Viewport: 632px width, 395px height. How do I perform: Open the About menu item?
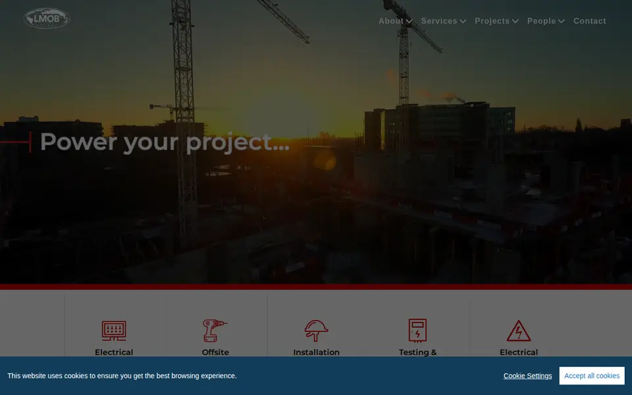(x=391, y=21)
